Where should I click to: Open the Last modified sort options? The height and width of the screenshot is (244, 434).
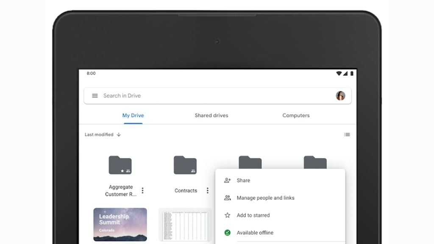[99, 134]
